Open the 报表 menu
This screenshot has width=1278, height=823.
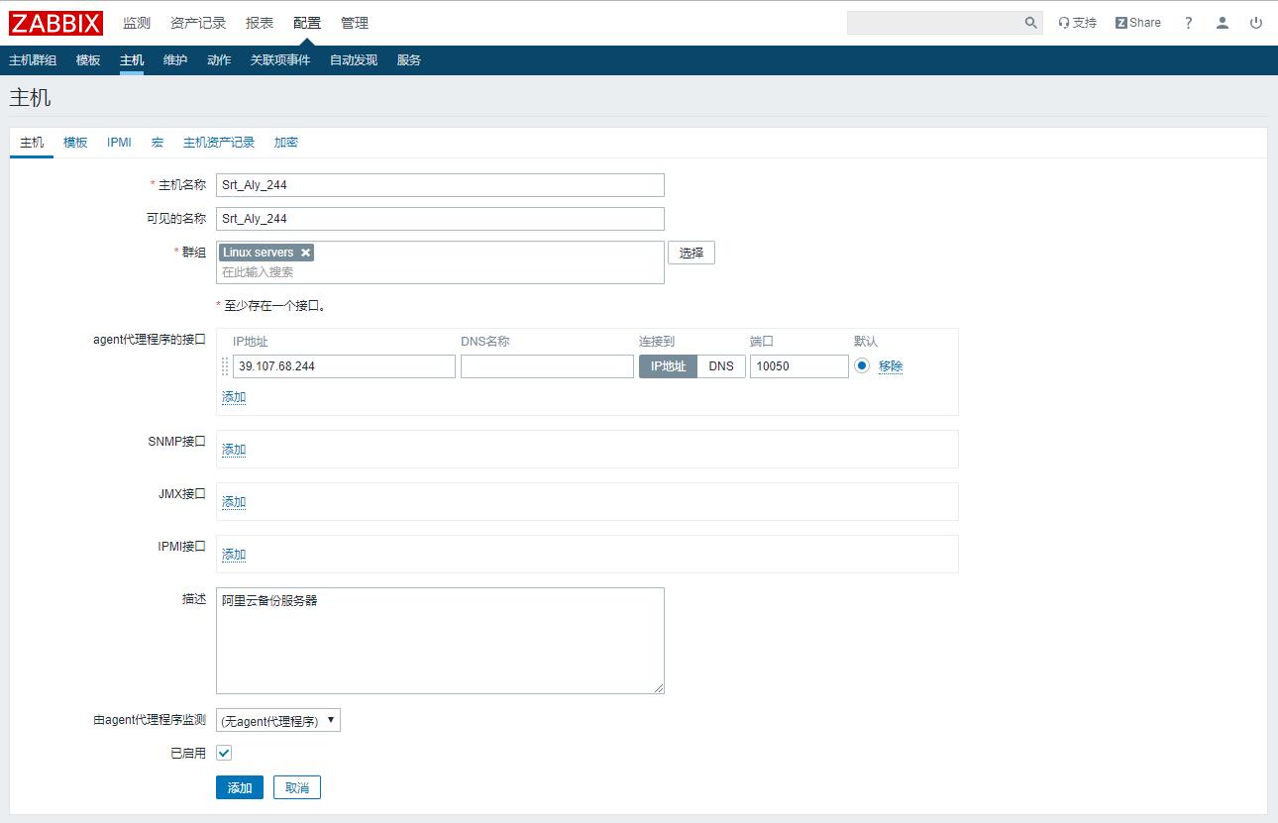pos(260,23)
